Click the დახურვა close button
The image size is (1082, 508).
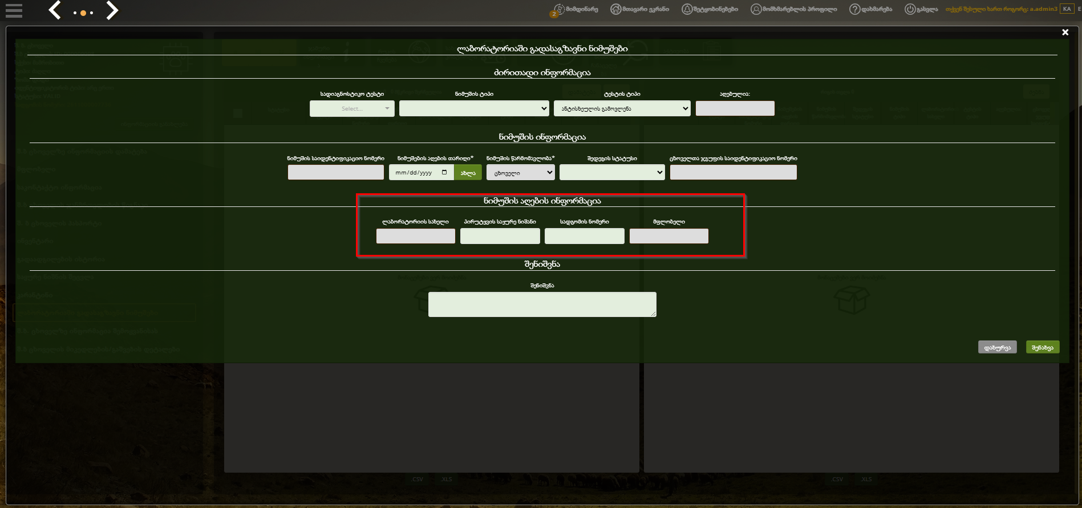(x=998, y=347)
